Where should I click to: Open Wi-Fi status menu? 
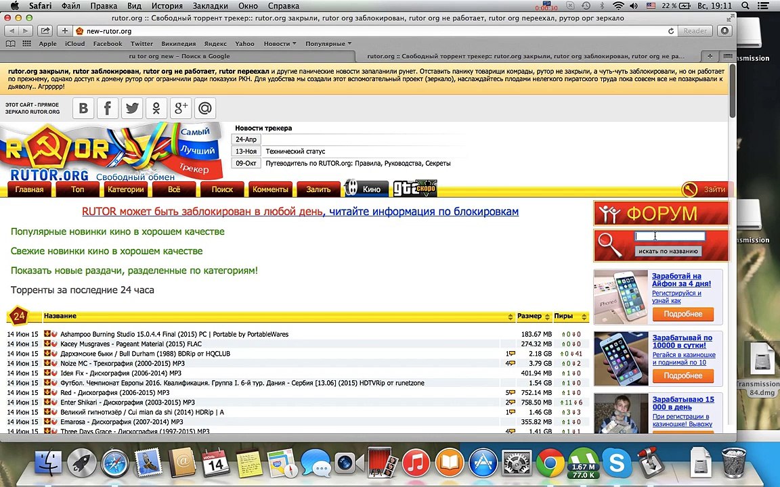618,6
